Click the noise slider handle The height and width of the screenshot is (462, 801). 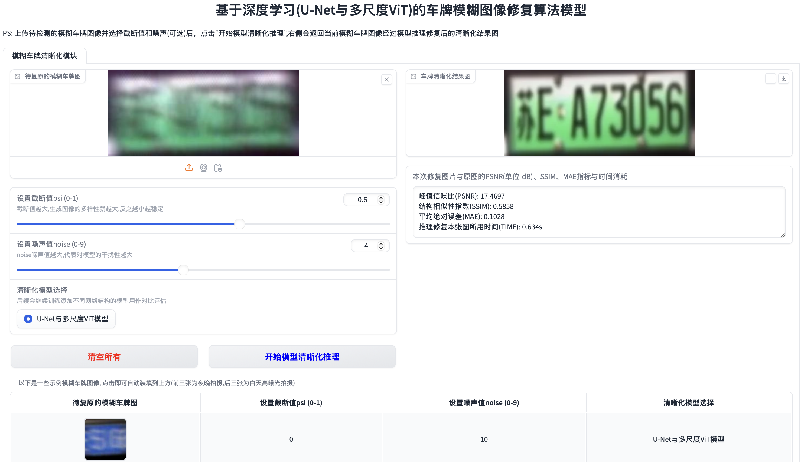183,270
